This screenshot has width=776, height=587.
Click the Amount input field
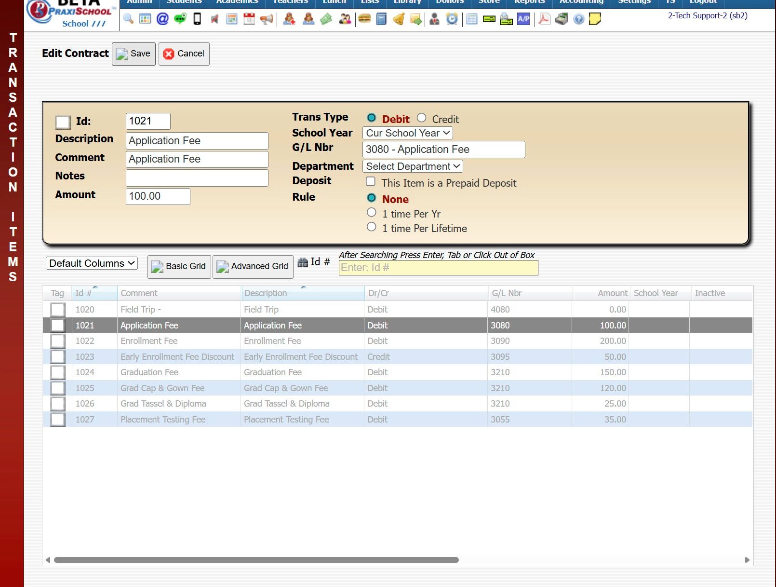[x=158, y=196]
